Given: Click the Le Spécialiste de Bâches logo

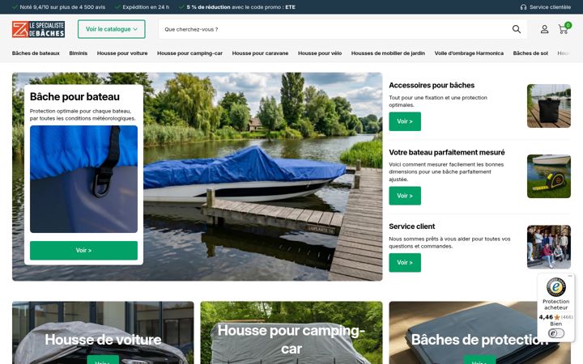Looking at the screenshot, I should click(38, 29).
